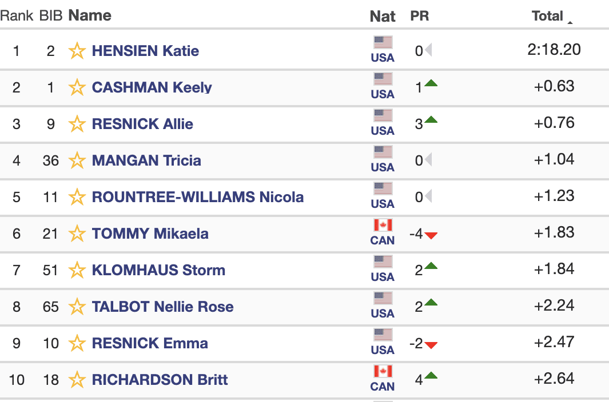Click the Rank column header
The height and width of the screenshot is (402, 609).
coord(15,16)
